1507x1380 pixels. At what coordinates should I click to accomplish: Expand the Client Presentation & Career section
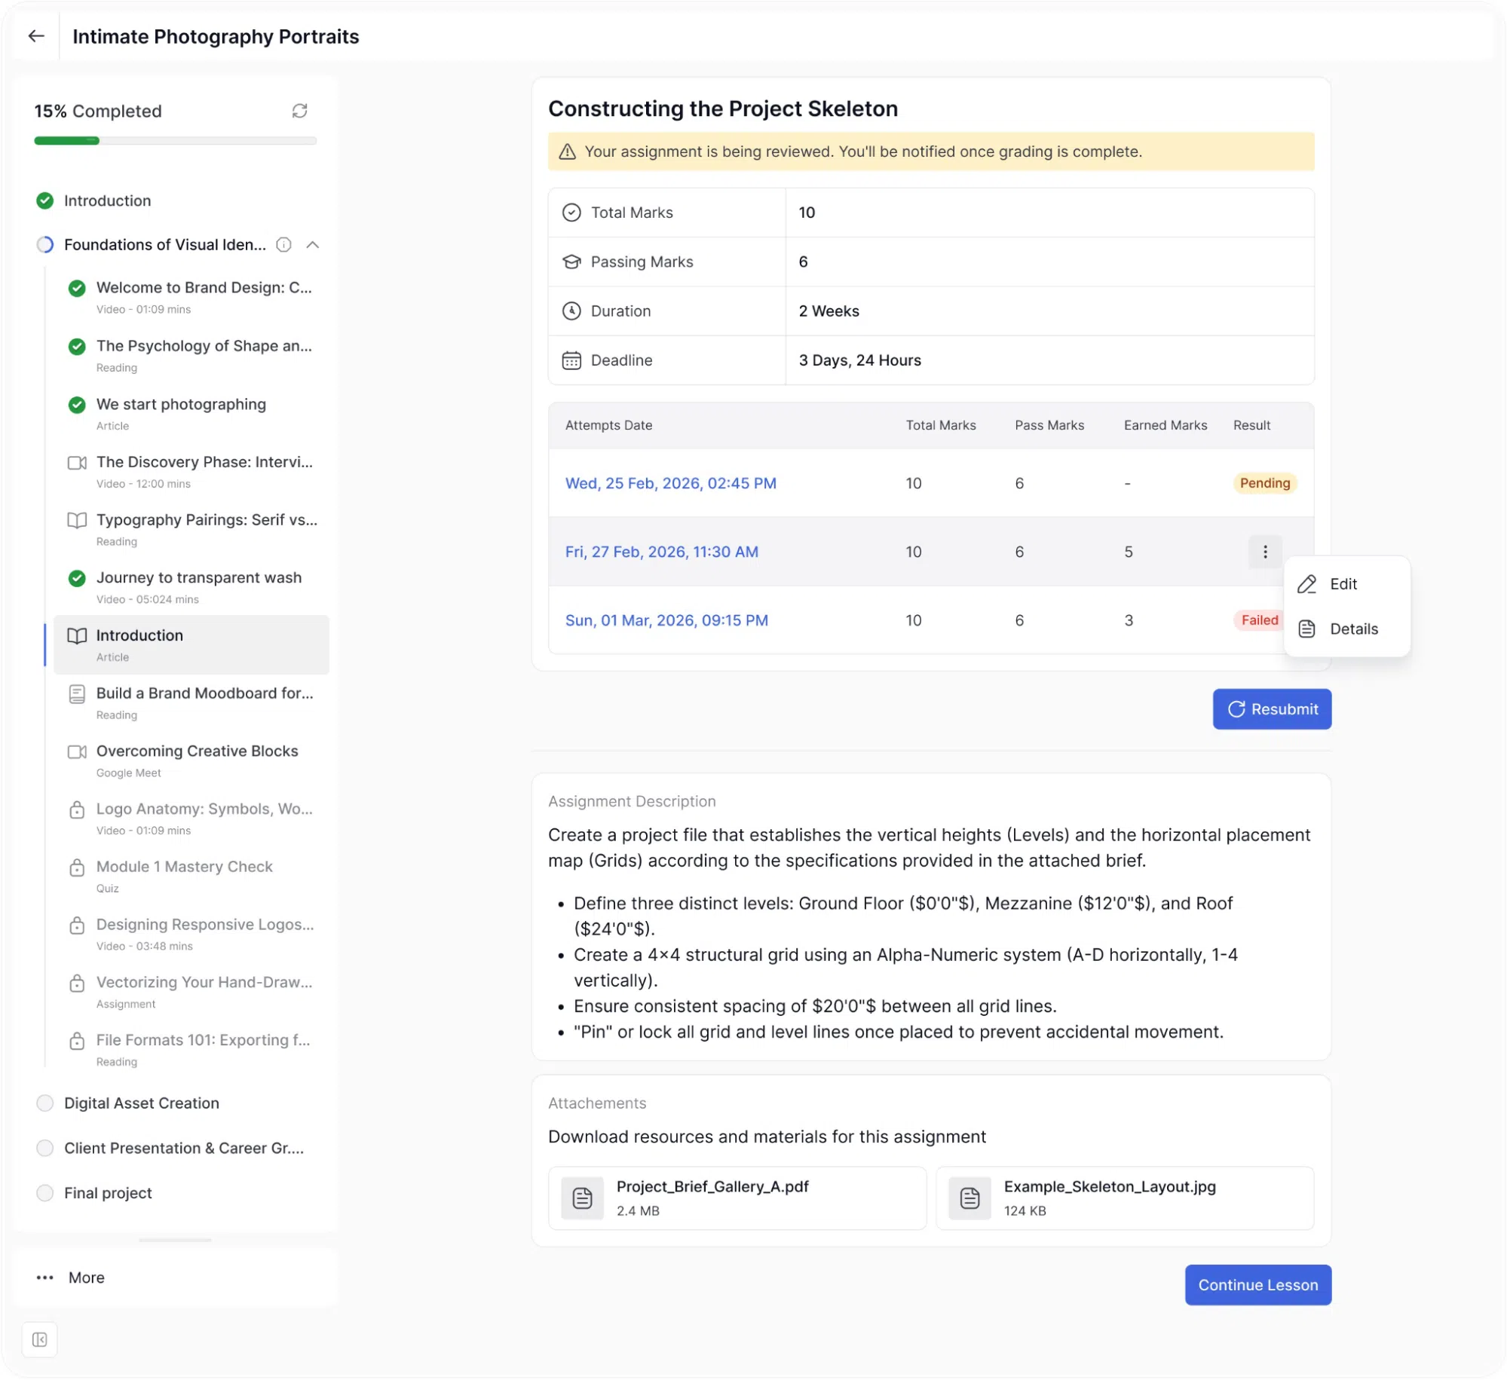click(x=184, y=1149)
